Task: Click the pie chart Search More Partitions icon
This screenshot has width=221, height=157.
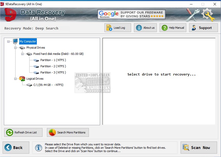Action: [52, 132]
